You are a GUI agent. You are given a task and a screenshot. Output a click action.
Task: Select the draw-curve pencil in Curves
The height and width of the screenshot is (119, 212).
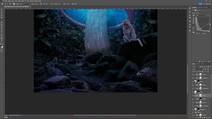pyautogui.click(x=193, y=27)
